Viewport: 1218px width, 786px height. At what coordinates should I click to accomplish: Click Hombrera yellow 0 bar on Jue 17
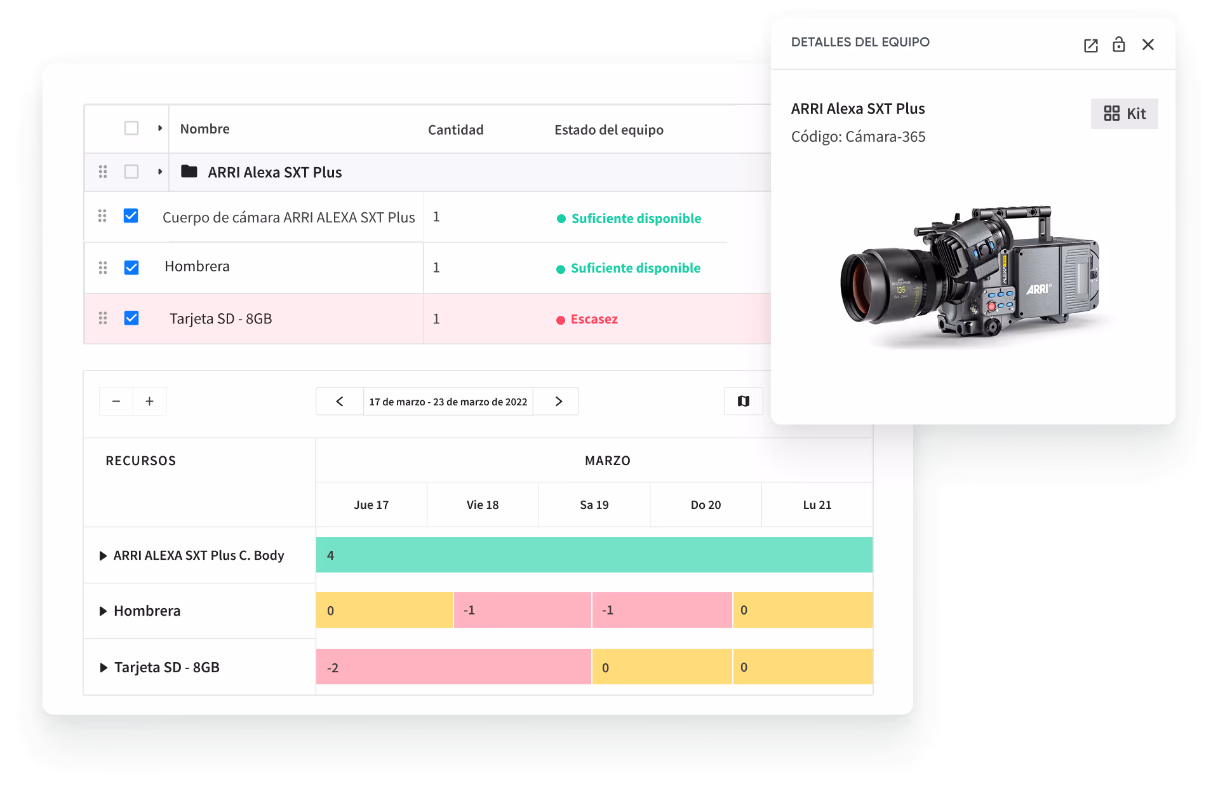[x=384, y=610]
